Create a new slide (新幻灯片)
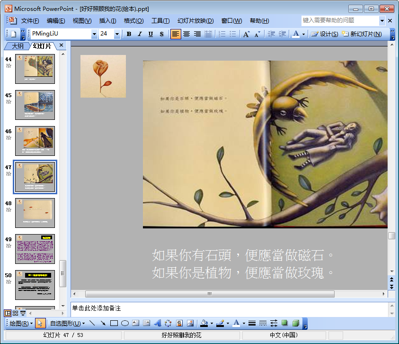The height and width of the screenshot is (344, 399). point(362,34)
